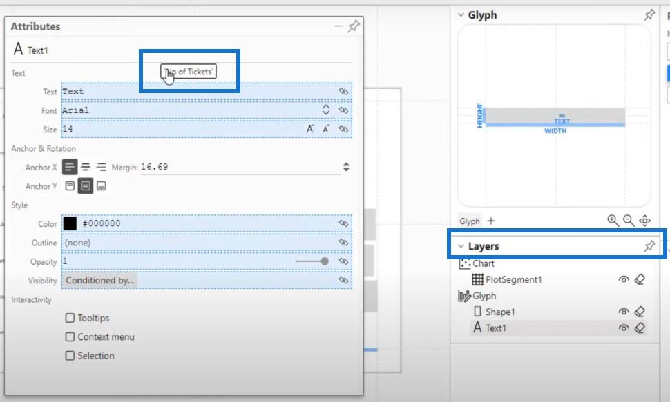Click the #000000 color value

tap(102, 223)
